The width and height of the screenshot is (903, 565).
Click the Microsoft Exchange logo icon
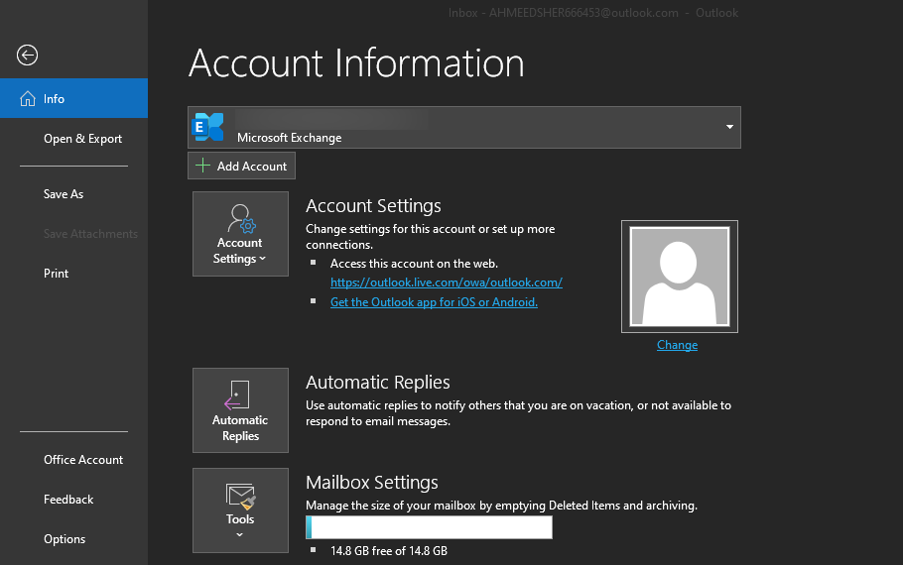point(208,127)
